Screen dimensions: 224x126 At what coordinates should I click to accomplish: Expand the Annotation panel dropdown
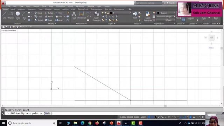pos(81,23)
